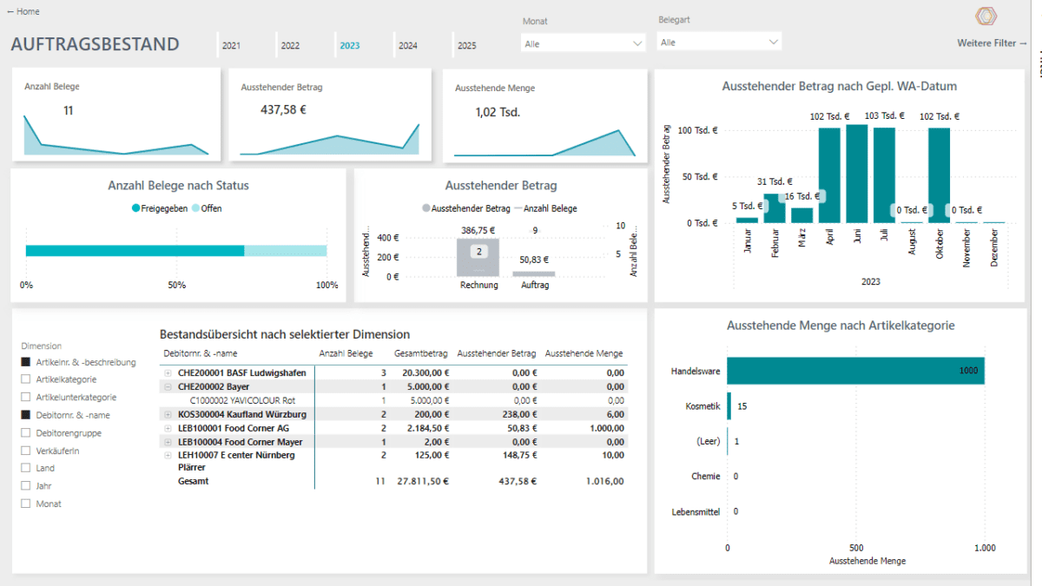Click the 20.300,00 € Gesamtbetrag cell
This screenshot has width=1042, height=586.
425,373
